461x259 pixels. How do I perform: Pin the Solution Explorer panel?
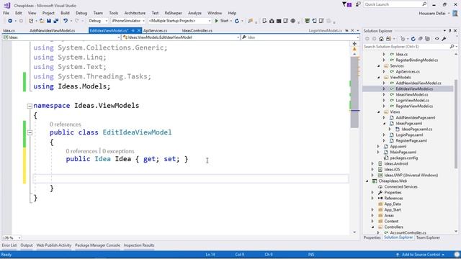click(x=449, y=30)
